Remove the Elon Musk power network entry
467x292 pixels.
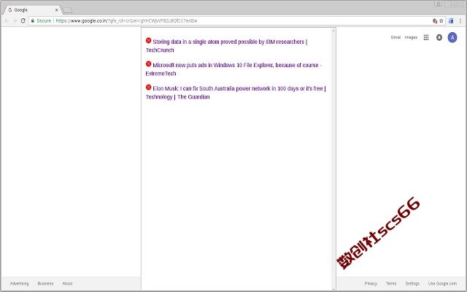point(148,88)
